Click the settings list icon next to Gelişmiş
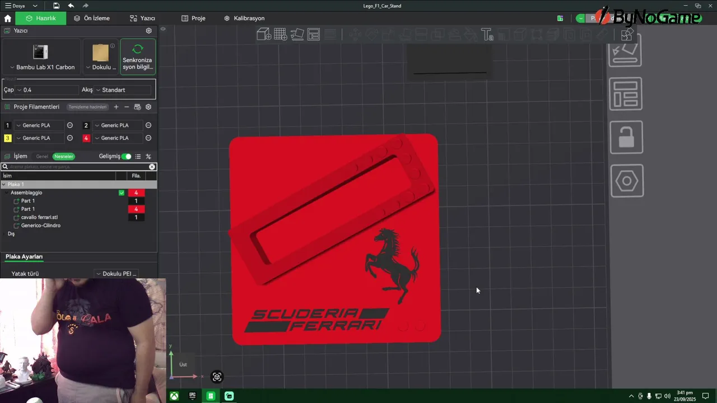 tap(138, 157)
